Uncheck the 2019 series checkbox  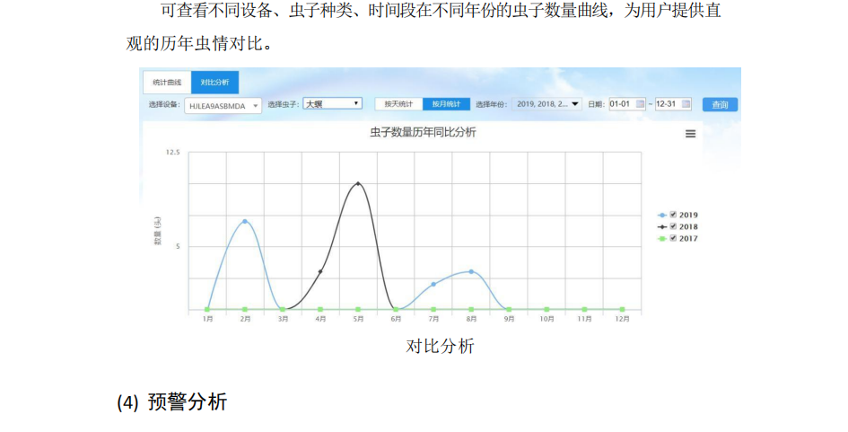point(673,216)
